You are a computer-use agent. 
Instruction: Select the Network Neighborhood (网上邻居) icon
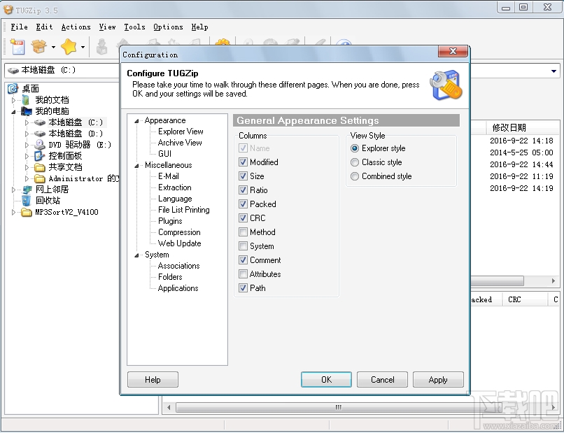coord(27,190)
